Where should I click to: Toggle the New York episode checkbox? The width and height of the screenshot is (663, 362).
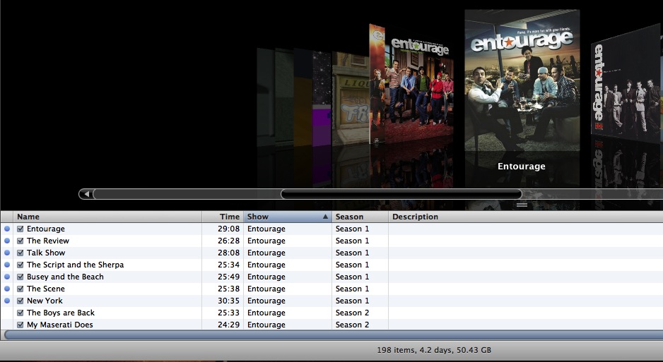click(x=20, y=301)
